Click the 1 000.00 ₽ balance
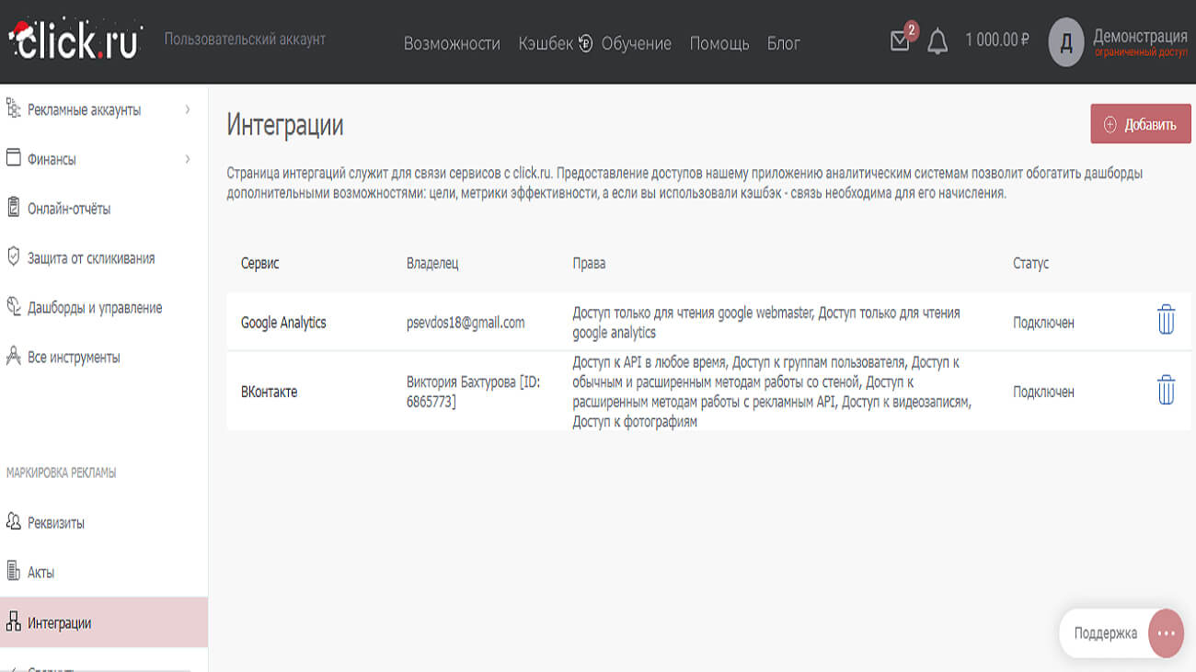Viewport: 1196px width, 672px height. pyautogui.click(x=996, y=40)
